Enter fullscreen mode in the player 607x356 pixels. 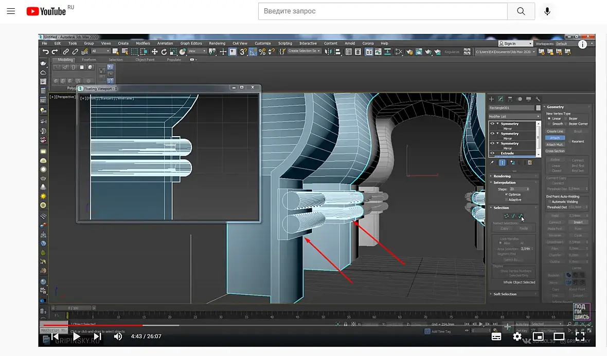[580, 336]
